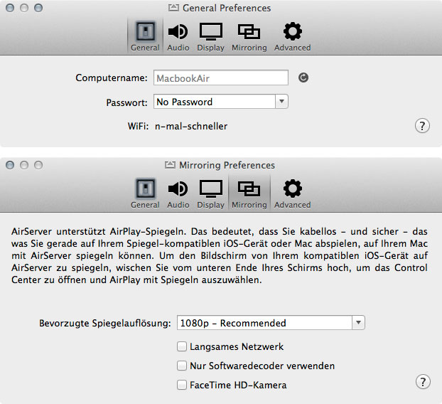Click the Mirroring Preferences window title

click(x=227, y=165)
